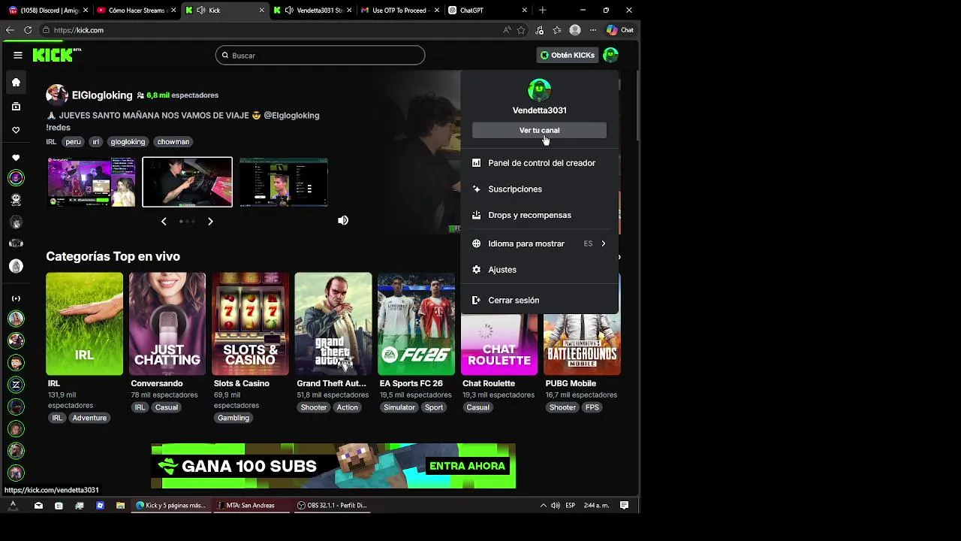
Task: Open the notification center icon
Action: (x=624, y=506)
